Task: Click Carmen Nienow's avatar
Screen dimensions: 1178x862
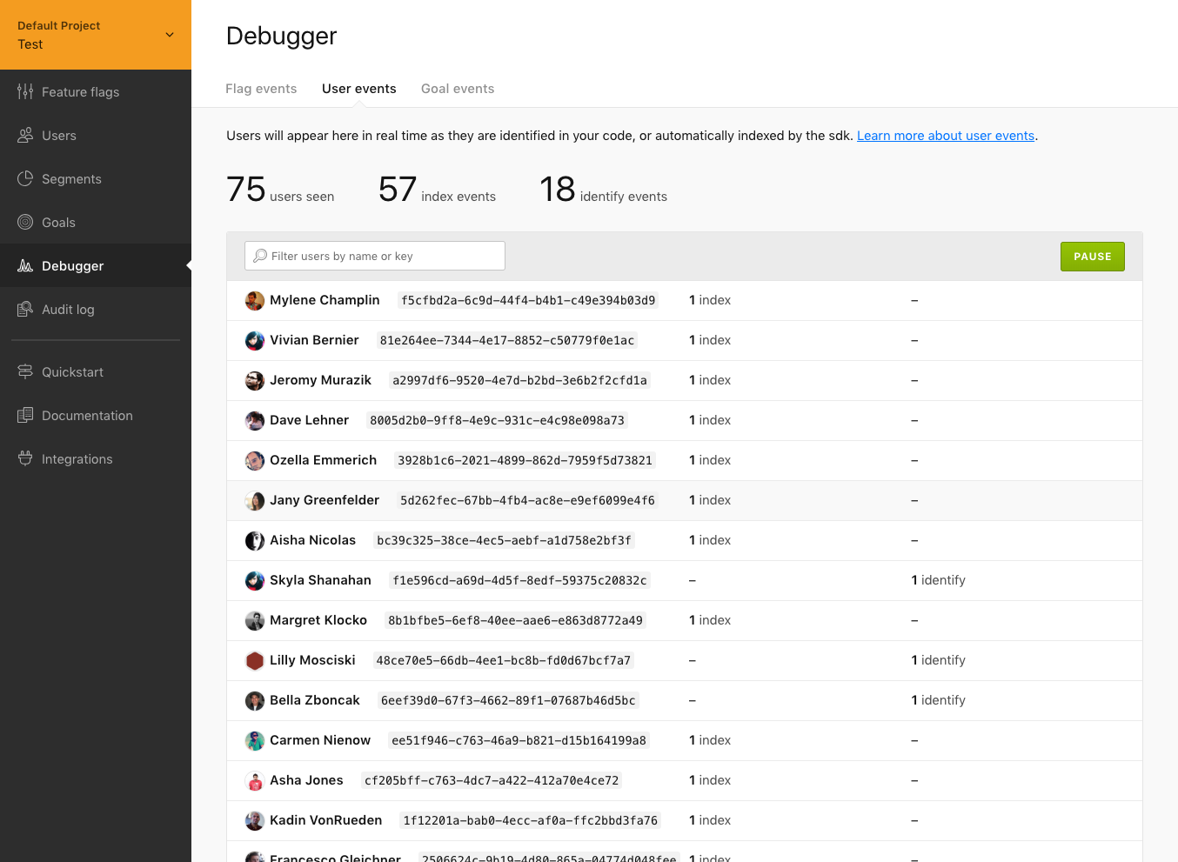Action: click(x=255, y=741)
